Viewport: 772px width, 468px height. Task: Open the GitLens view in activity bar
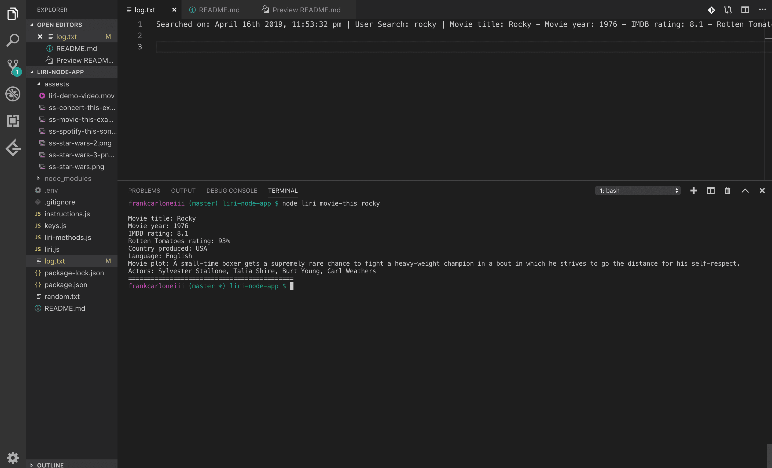click(x=13, y=148)
